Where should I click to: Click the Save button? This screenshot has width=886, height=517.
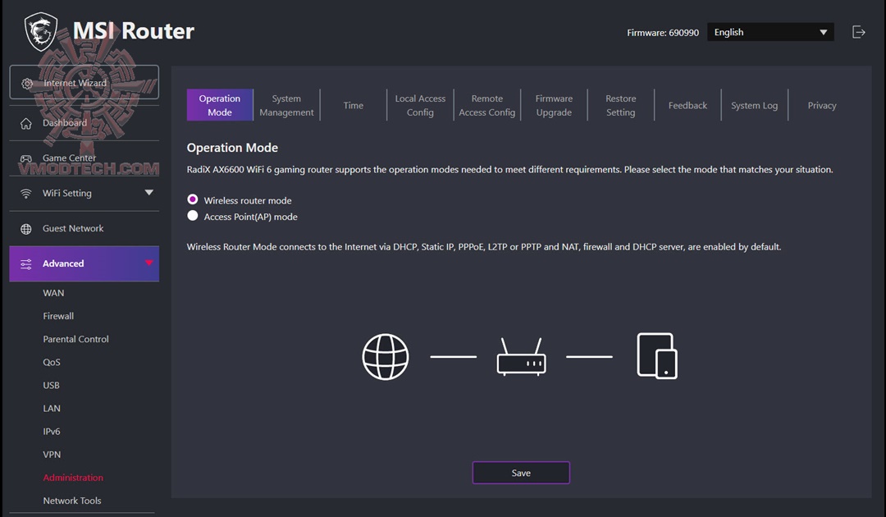[521, 473]
